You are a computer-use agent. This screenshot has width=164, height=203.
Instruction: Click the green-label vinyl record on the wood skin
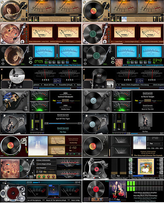click(93, 34)
